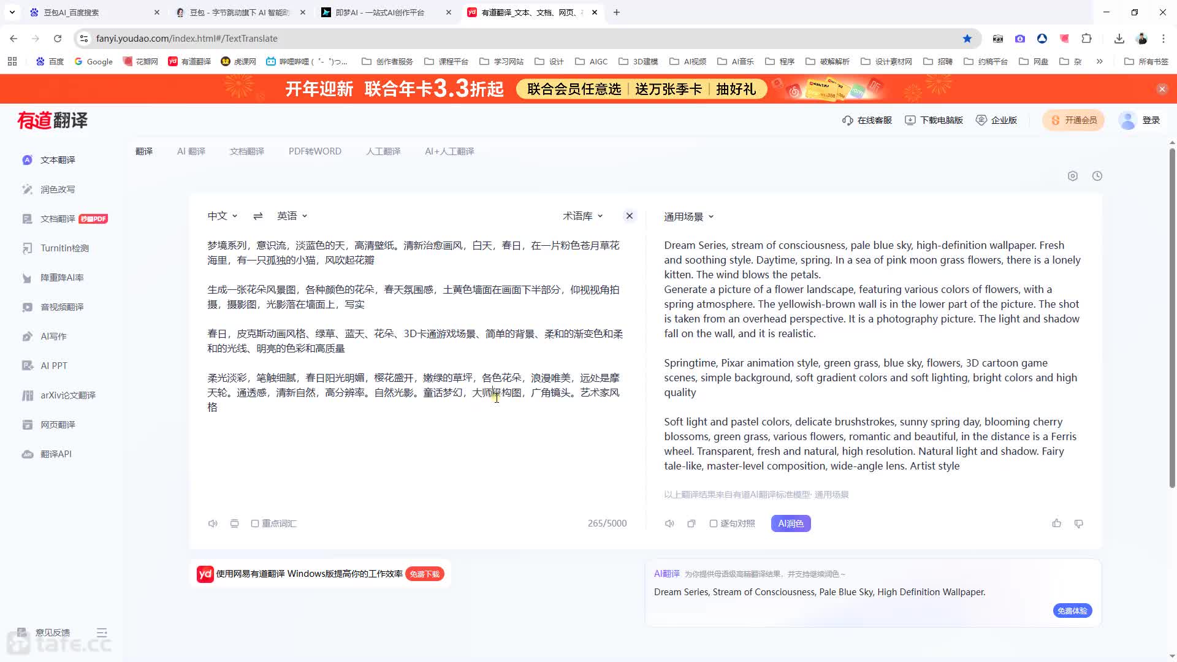Click 下载电脑版 link

[x=934, y=120]
